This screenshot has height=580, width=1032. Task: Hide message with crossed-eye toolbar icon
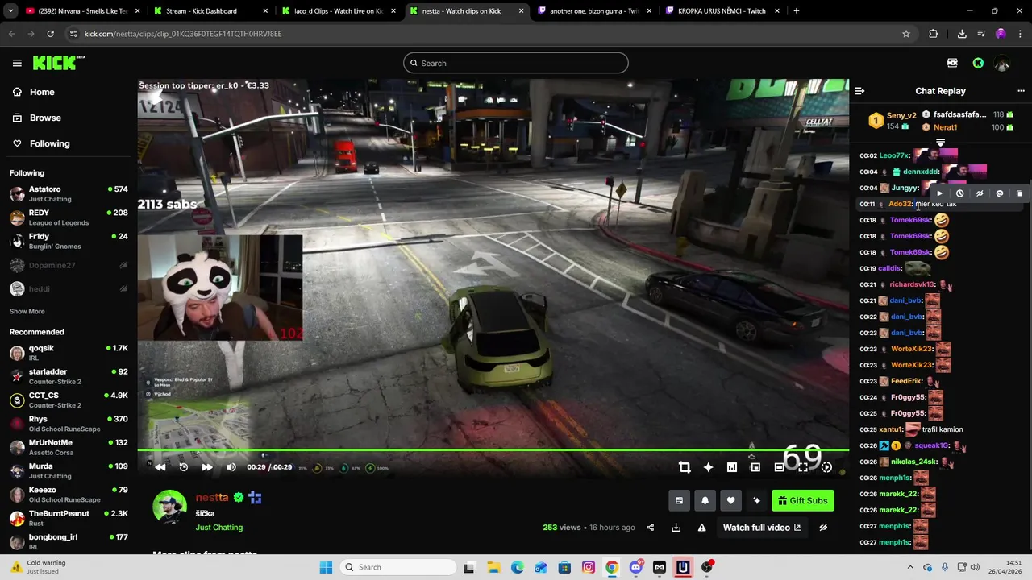pyautogui.click(x=980, y=193)
